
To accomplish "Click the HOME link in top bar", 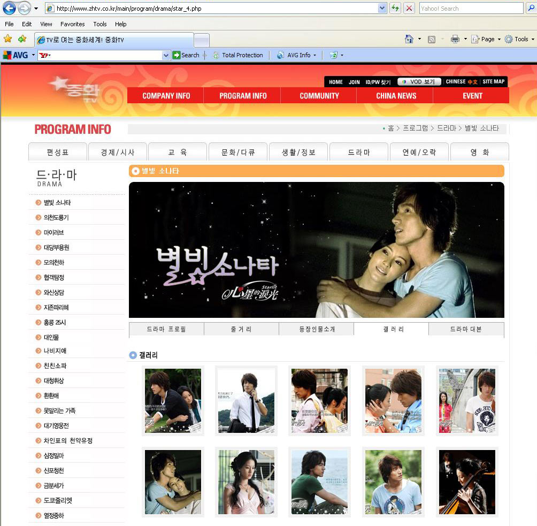I will click(336, 82).
